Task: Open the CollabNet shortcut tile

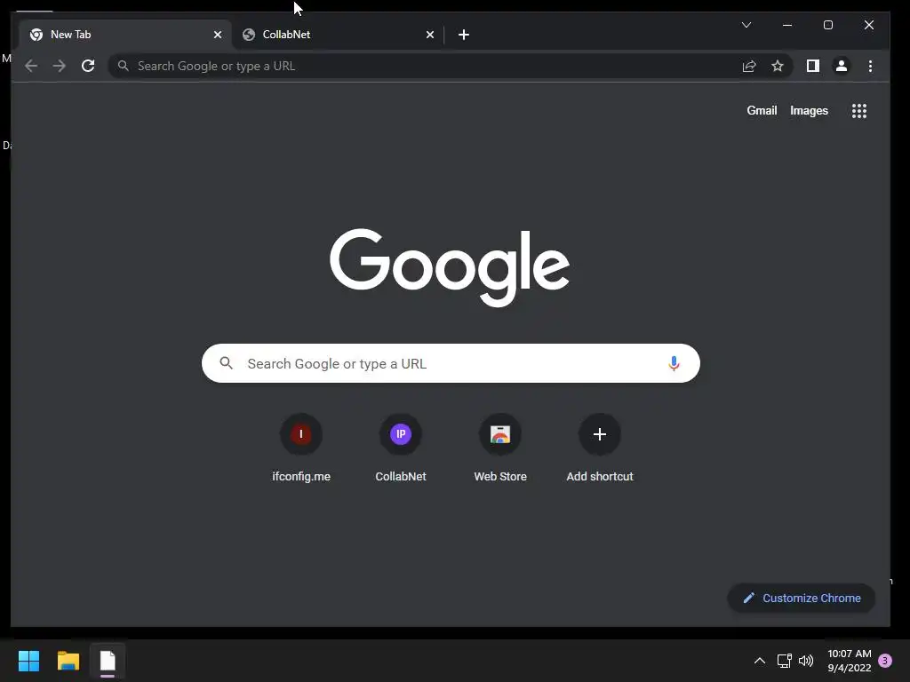Action: (401, 448)
